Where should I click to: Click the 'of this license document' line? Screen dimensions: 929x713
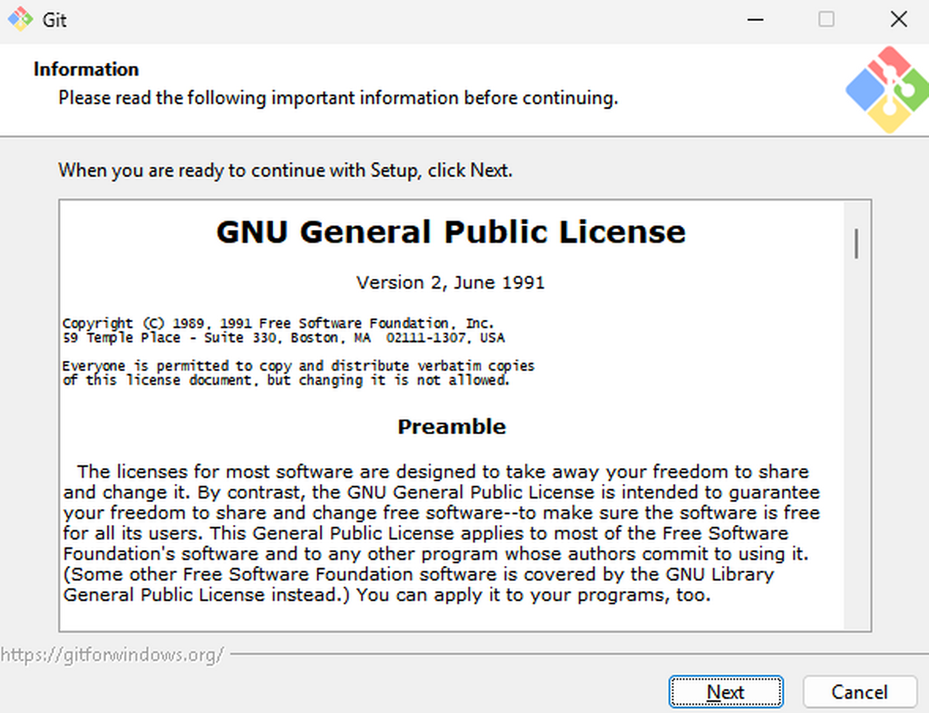286,380
